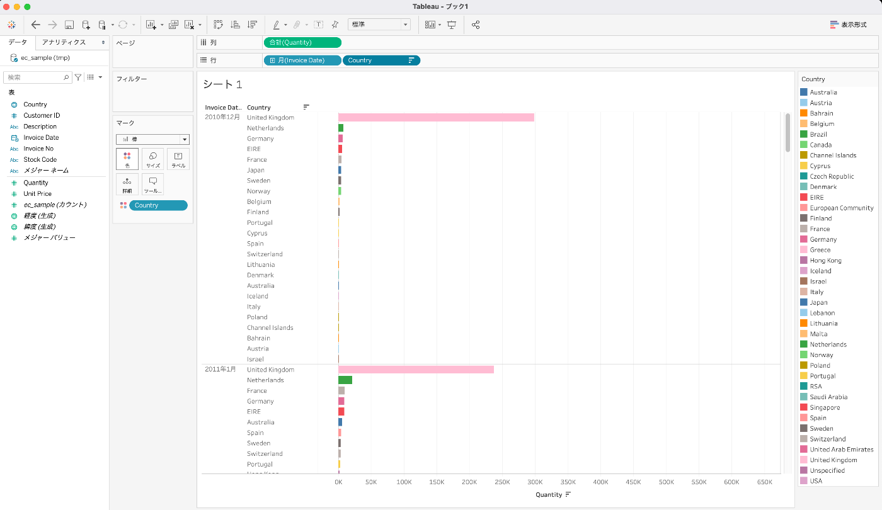Open the Size (サイズ) marks card

click(153, 159)
